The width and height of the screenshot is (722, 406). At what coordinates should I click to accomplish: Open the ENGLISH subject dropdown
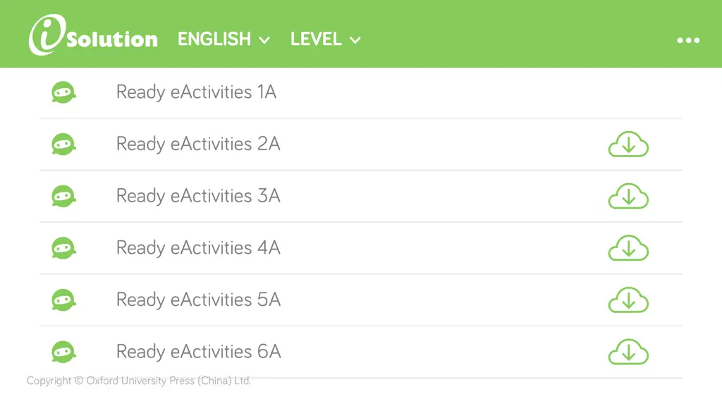tap(224, 39)
